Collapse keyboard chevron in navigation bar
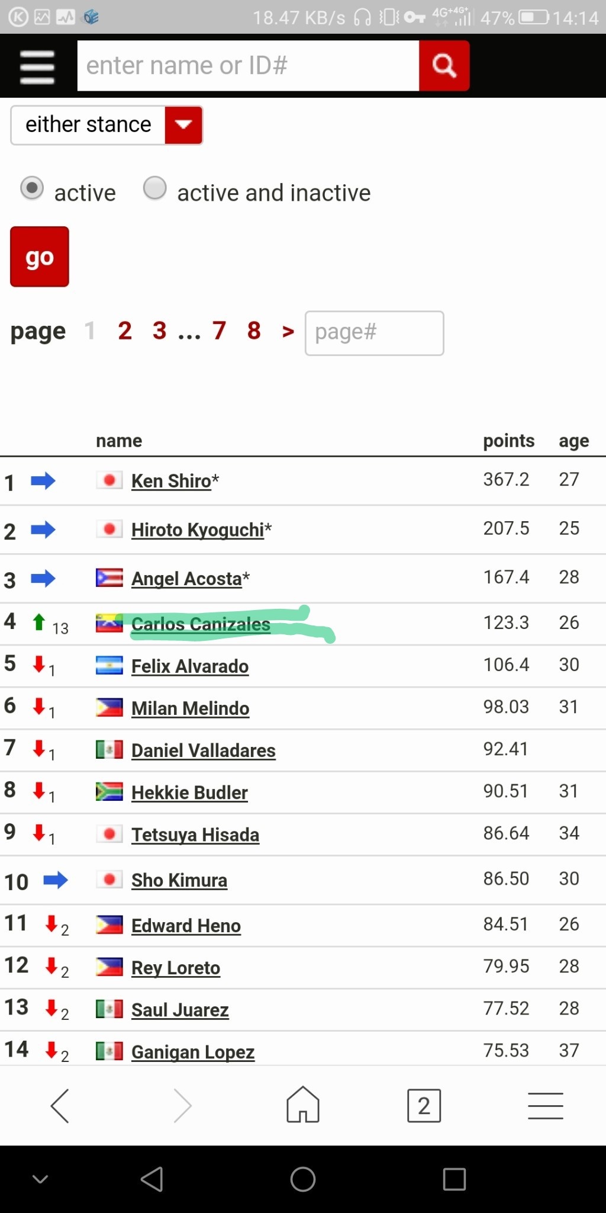 click(40, 1179)
